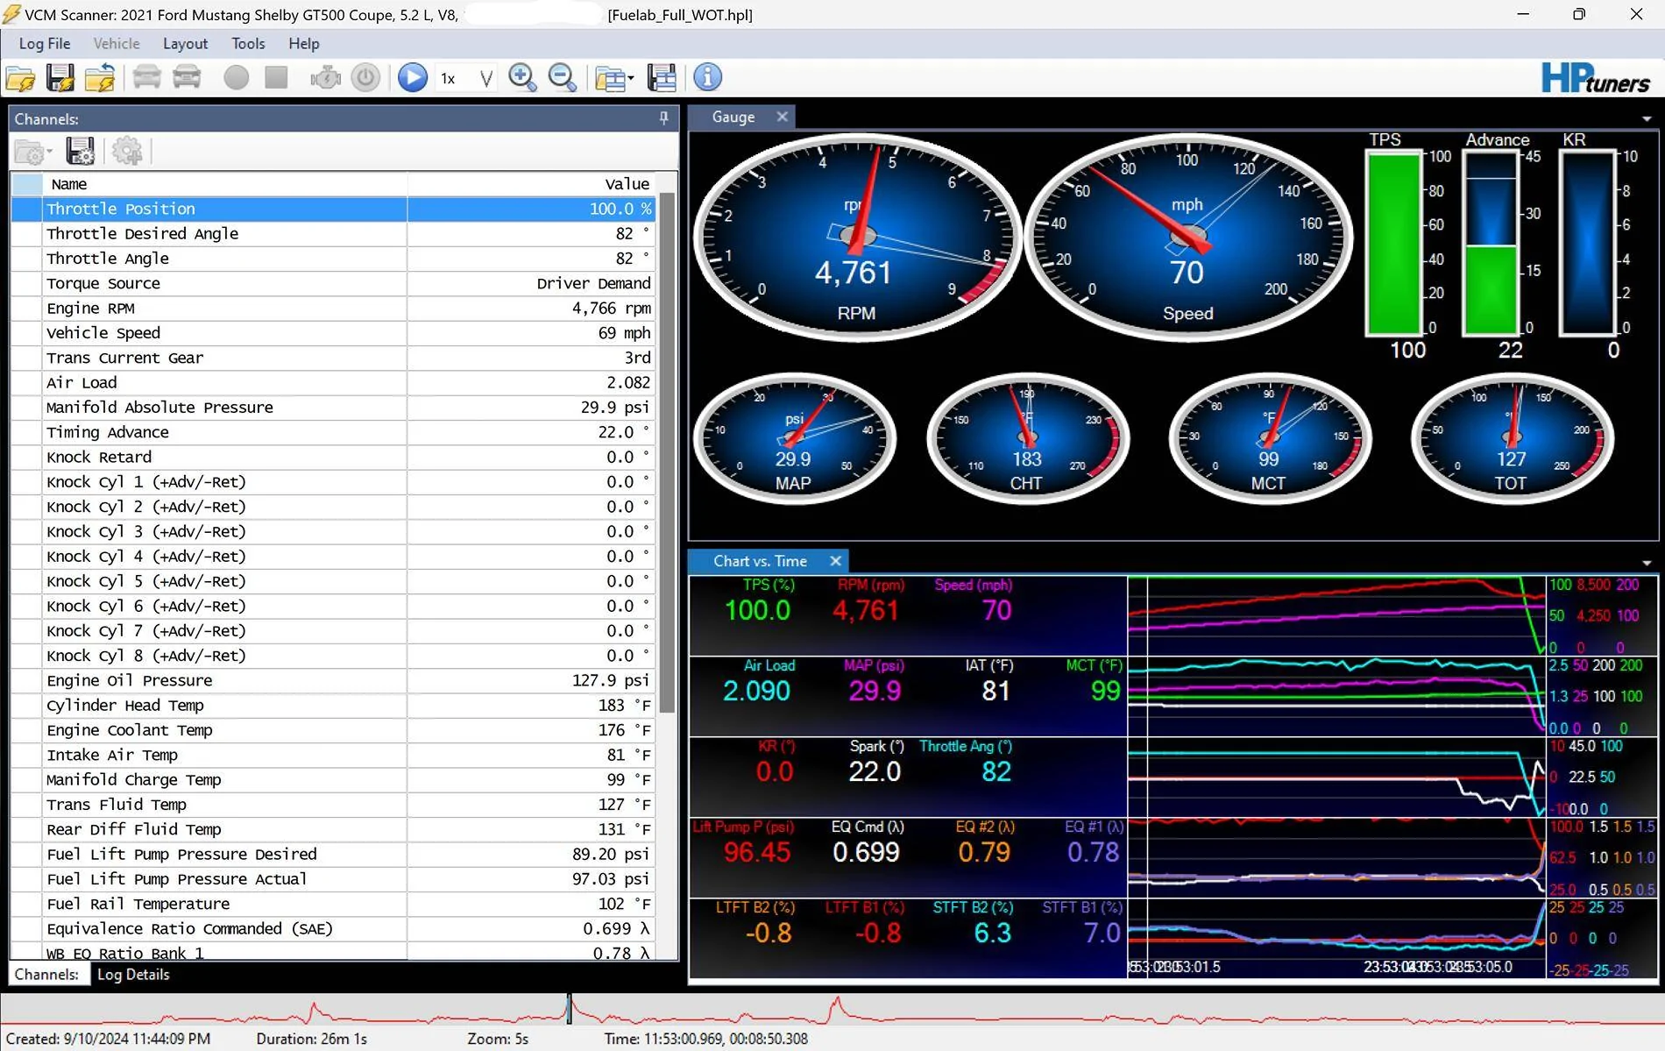This screenshot has height=1051, width=1665.
Task: Close the Chart vs. Time tab
Action: [835, 561]
